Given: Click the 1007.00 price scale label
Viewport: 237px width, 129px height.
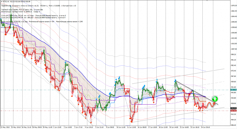Looking at the screenshot, I should click(x=234, y=49).
